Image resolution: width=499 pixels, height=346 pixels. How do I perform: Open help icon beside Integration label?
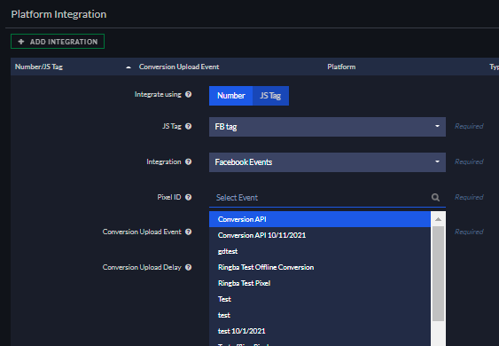189,161
